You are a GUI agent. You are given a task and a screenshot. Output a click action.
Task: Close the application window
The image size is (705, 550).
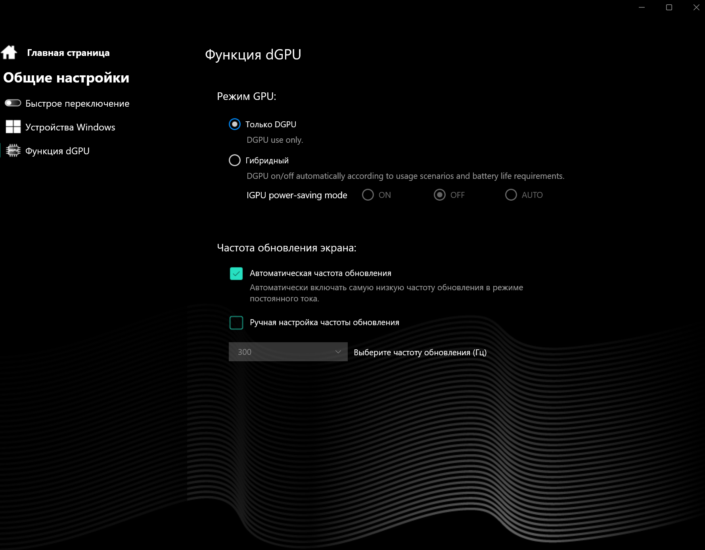pyautogui.click(x=696, y=8)
